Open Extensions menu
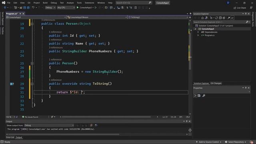 point(90,3)
